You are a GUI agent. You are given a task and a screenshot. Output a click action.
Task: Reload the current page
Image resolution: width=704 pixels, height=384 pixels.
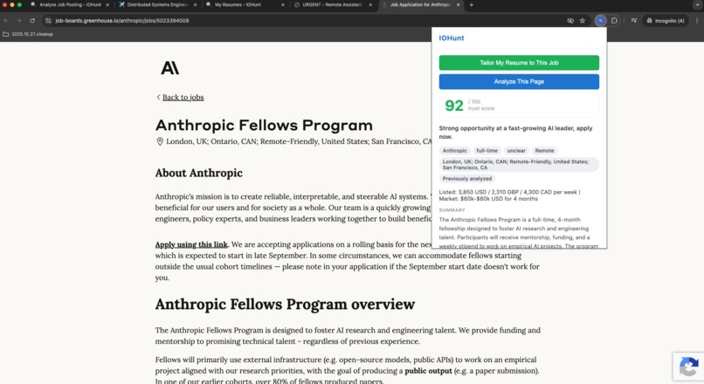pyautogui.click(x=32, y=21)
